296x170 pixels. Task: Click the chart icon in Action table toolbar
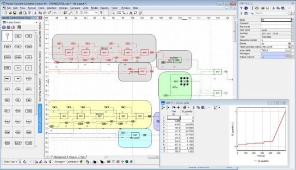pos(216,107)
